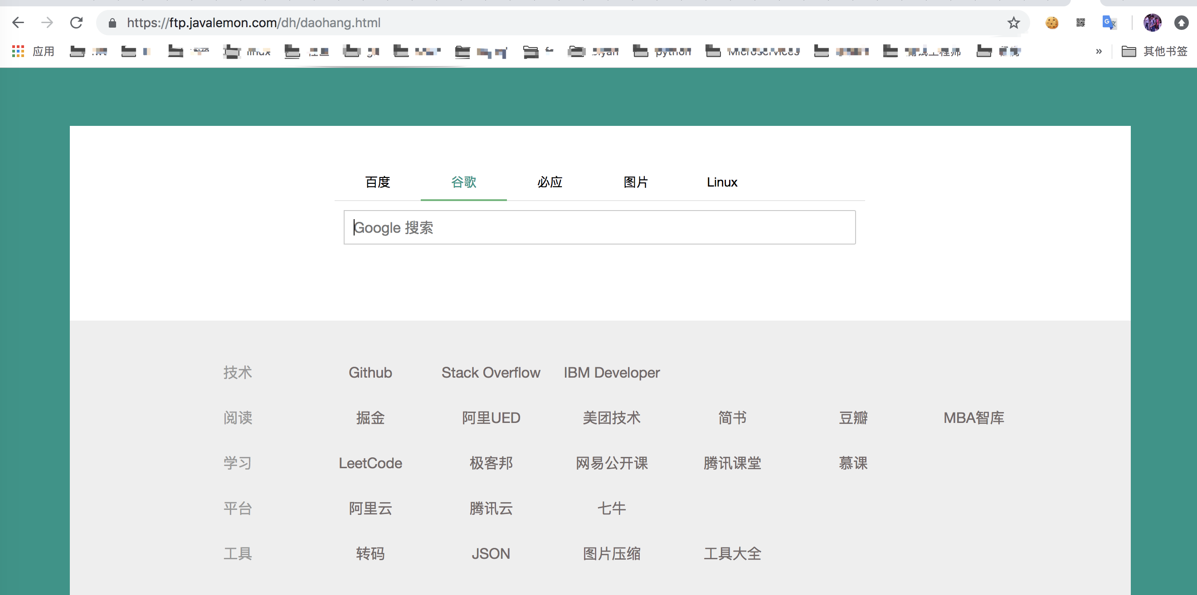
Task: Open the IBM Developer link
Action: click(x=612, y=372)
